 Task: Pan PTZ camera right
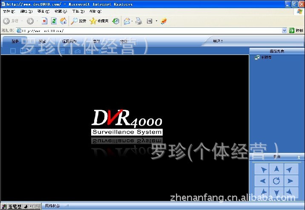point(291,181)
